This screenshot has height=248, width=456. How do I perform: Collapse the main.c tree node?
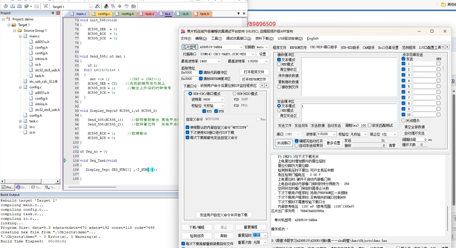click(x=20, y=36)
